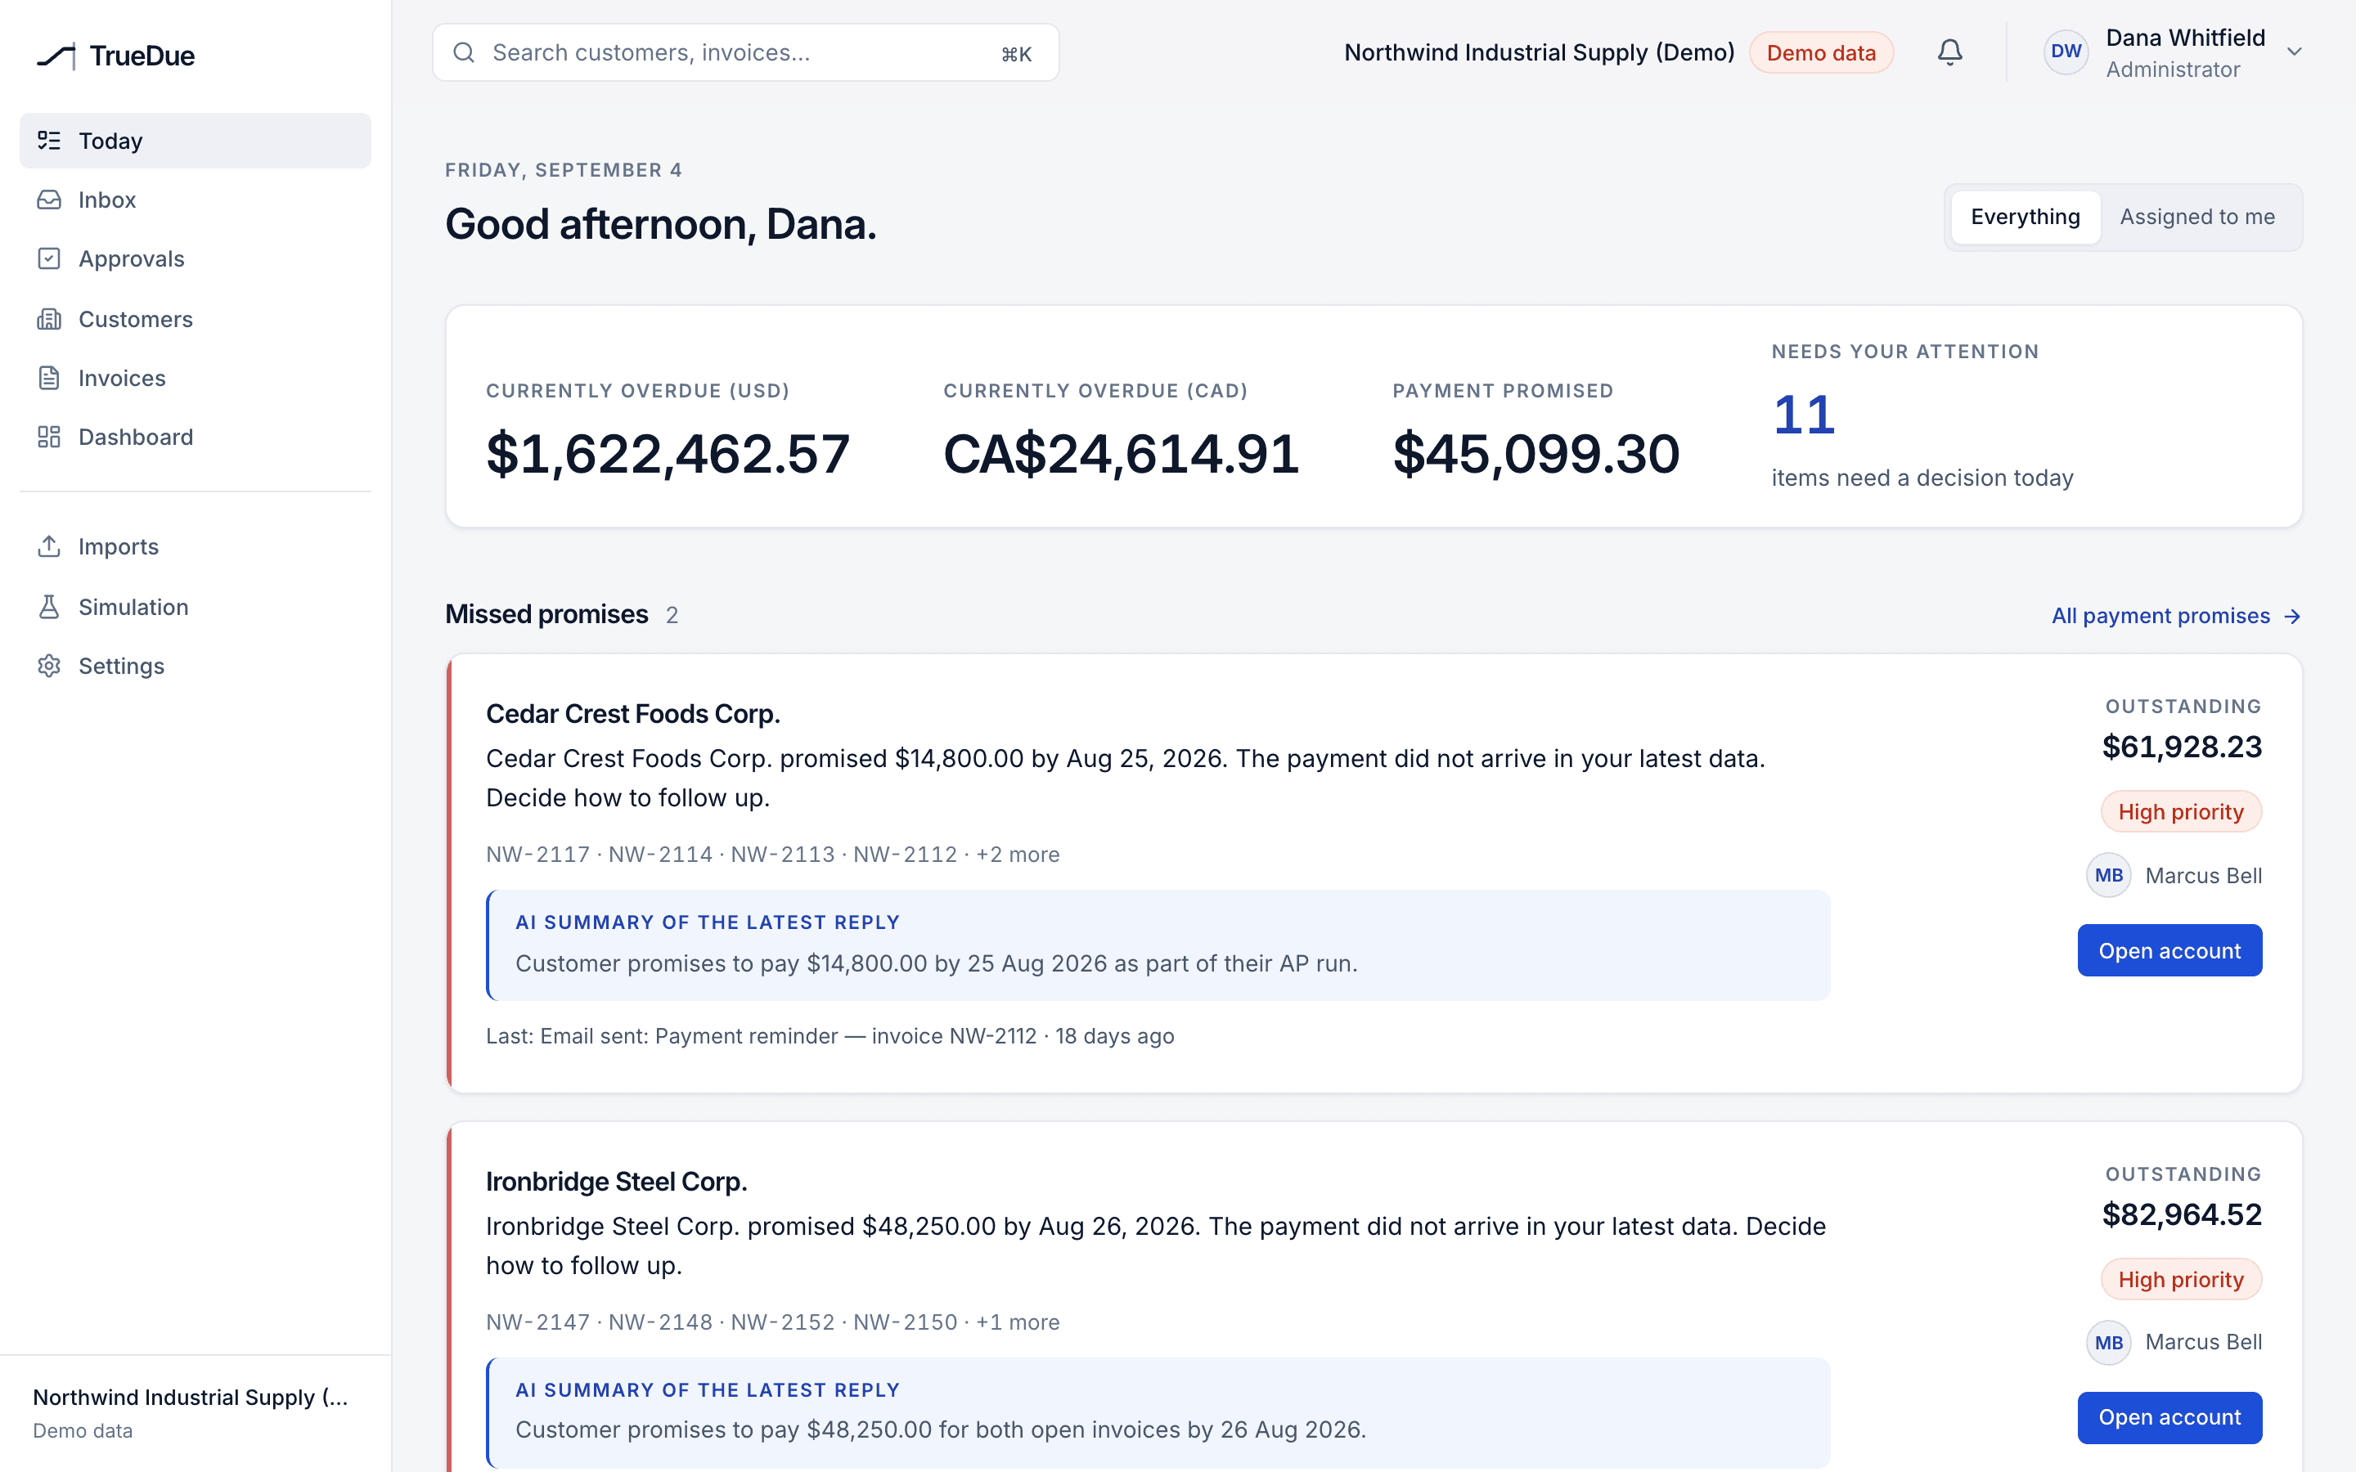This screenshot has height=1472, width=2356.
Task: Click Marcus Bell avatar on Cedar Crest card
Action: [x=2109, y=875]
